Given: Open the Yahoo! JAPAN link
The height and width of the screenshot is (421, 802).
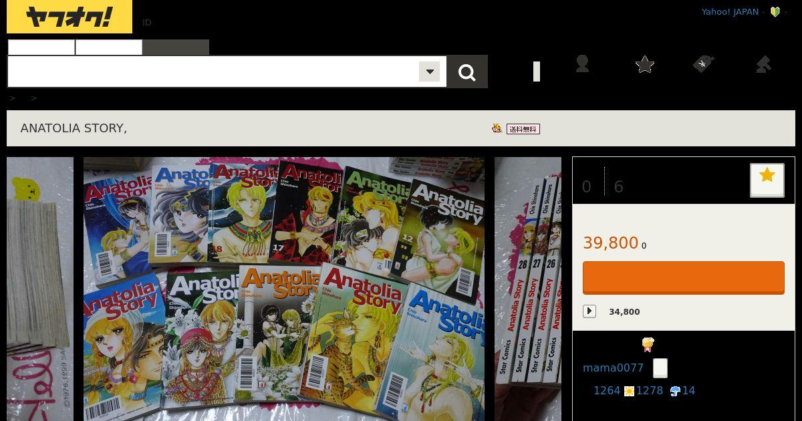Looking at the screenshot, I should 730,12.
